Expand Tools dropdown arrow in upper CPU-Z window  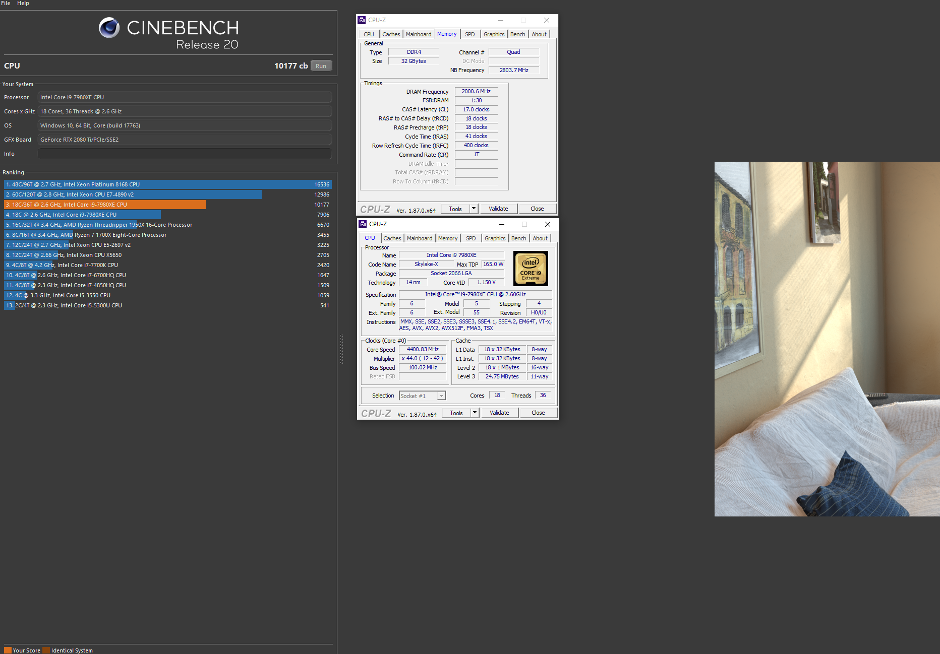[474, 209]
